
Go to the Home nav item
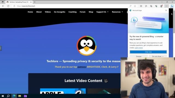tap(30, 12)
